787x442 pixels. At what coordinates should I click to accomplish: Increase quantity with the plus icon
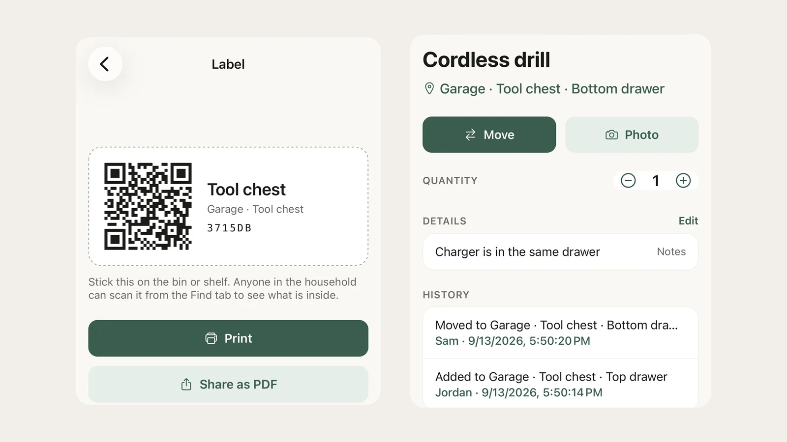coord(683,181)
